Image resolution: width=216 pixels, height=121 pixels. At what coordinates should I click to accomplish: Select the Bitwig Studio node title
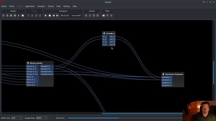[36, 63]
